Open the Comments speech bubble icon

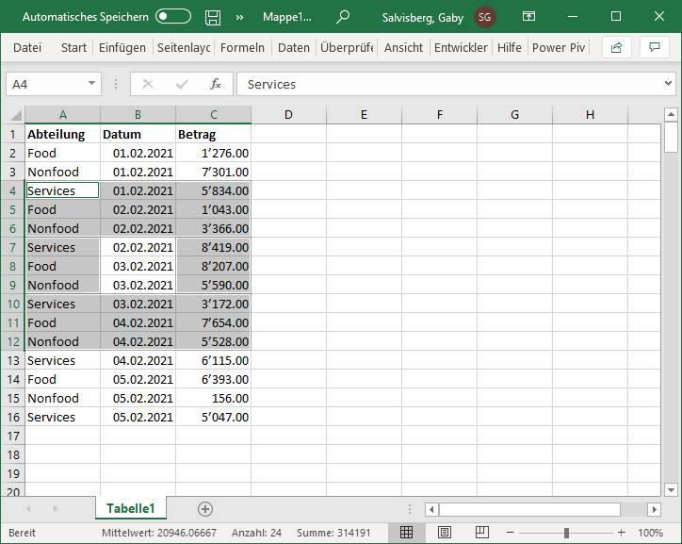pyautogui.click(x=654, y=47)
